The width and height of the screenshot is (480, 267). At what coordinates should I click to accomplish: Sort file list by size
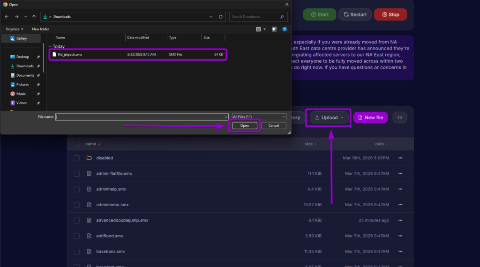pyautogui.click(x=310, y=144)
